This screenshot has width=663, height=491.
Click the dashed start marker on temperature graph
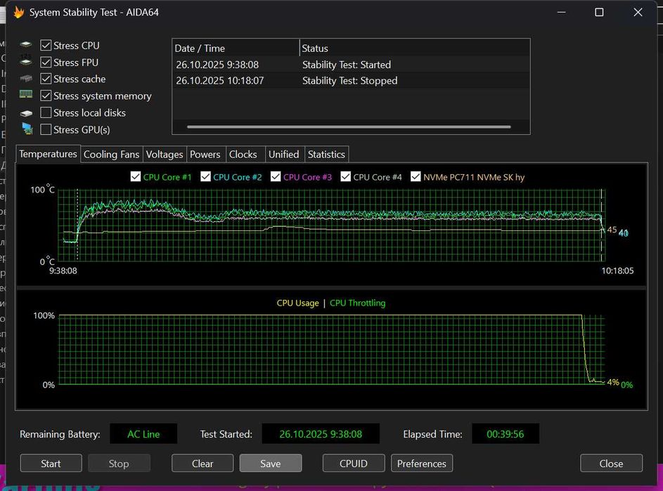tap(77, 225)
